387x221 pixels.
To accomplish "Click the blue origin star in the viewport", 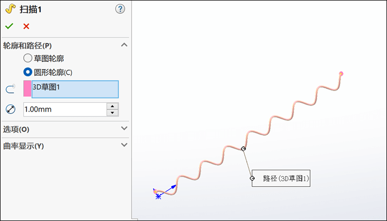I will coord(159,196).
